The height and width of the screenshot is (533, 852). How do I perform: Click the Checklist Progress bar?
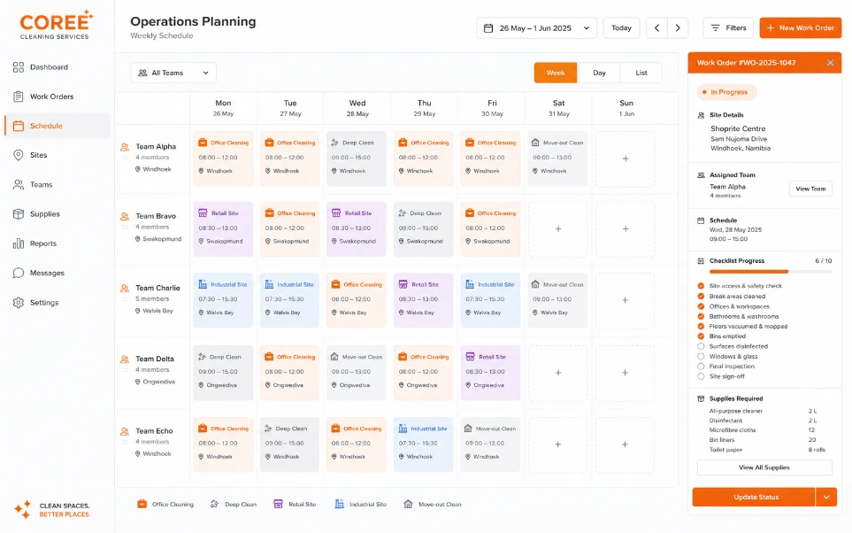click(771, 272)
